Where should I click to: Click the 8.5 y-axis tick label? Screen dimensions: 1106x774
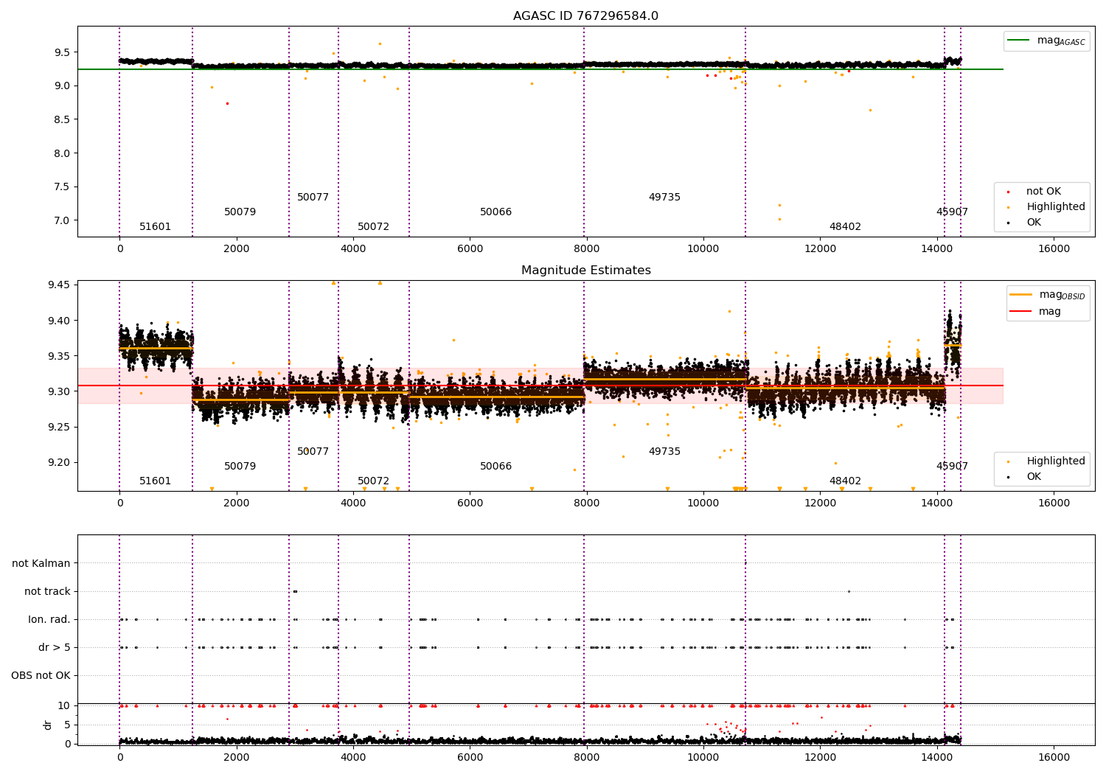pyautogui.click(x=62, y=119)
